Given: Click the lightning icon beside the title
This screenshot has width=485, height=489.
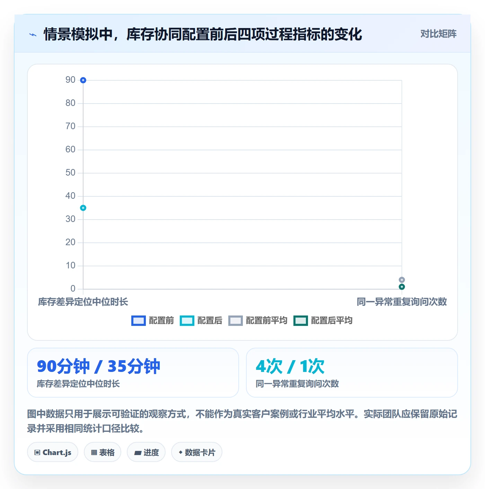Looking at the screenshot, I should point(33,35).
